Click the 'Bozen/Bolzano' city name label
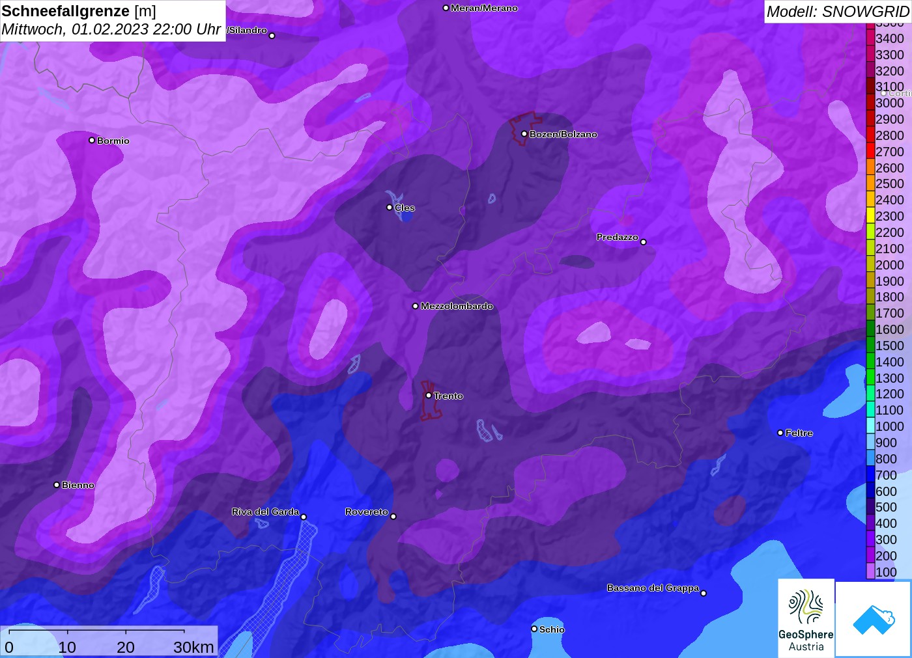Screen dimensions: 912x658 [x=563, y=134]
